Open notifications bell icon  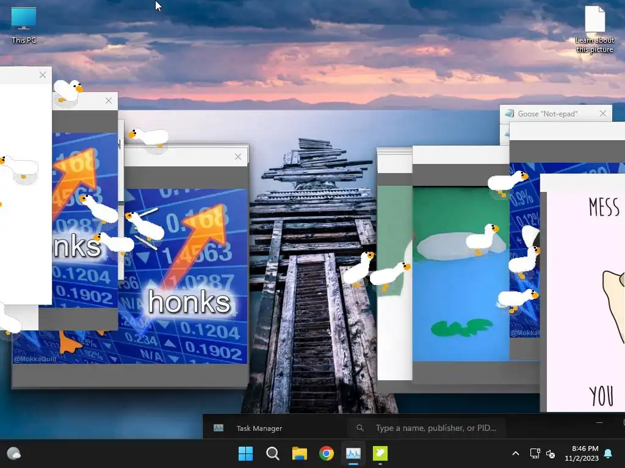pos(609,453)
